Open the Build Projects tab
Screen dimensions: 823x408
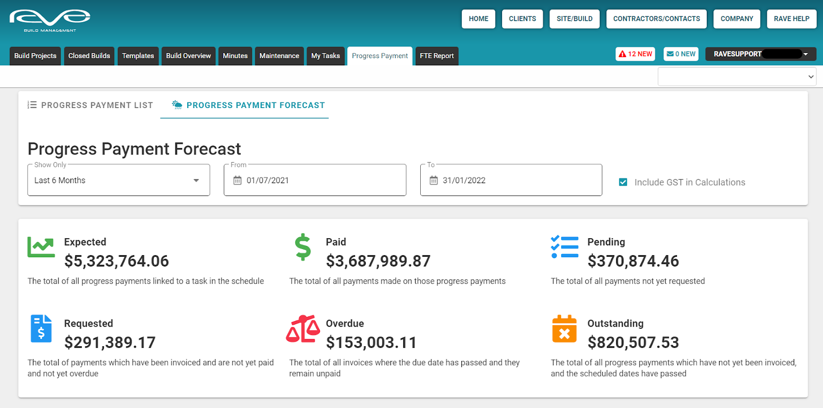[35, 56]
